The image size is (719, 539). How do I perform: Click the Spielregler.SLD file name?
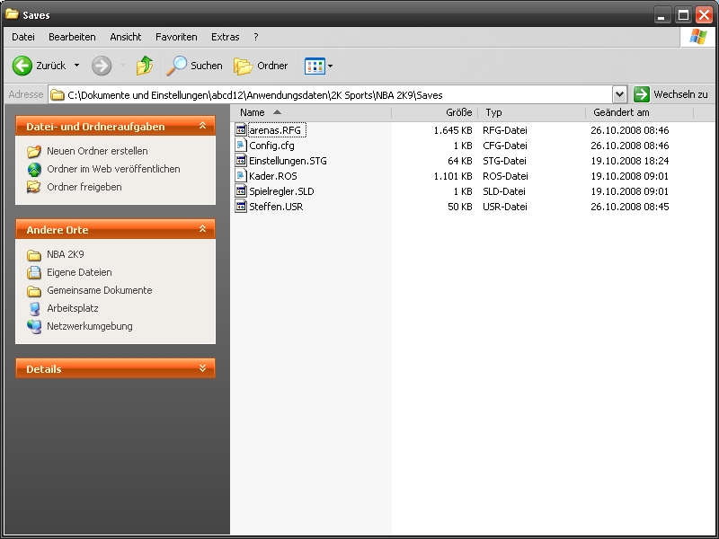[281, 191]
